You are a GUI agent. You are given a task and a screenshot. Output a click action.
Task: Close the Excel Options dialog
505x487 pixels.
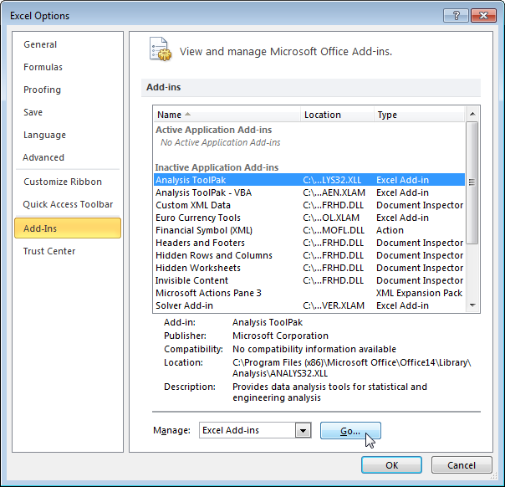[483, 15]
